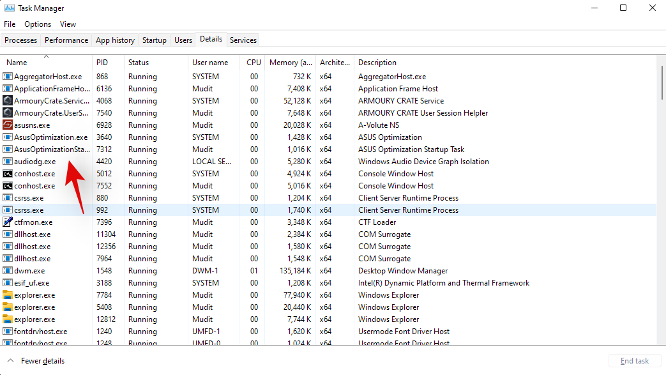This screenshot has width=666, height=375.
Task: Switch to the Performance tab
Action: 66,40
